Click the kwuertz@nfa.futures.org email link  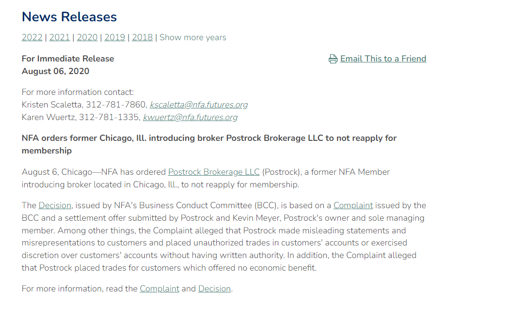pyautogui.click(x=190, y=117)
